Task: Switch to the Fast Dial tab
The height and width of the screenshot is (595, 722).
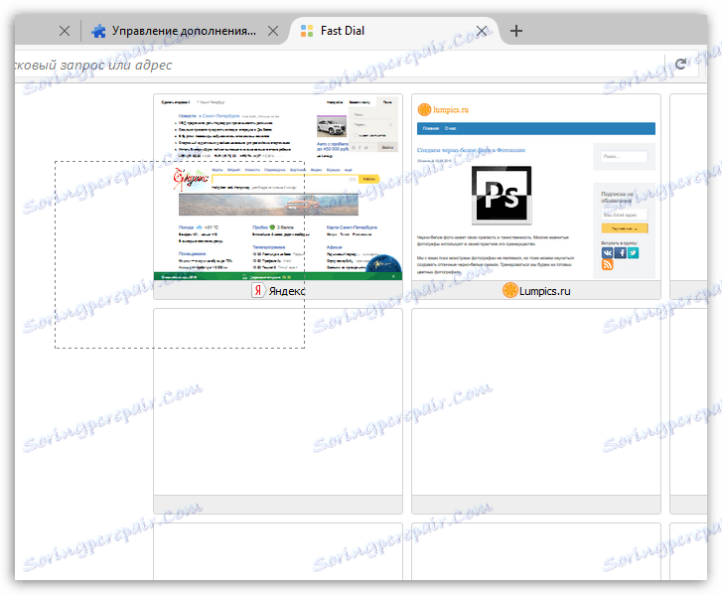Action: click(x=393, y=31)
